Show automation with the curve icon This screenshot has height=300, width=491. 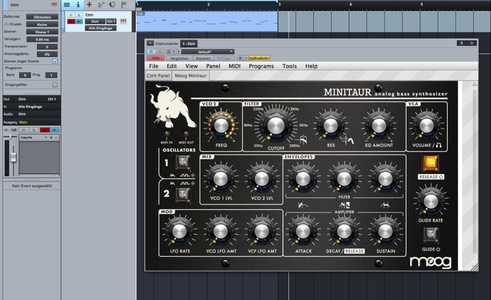101,5
